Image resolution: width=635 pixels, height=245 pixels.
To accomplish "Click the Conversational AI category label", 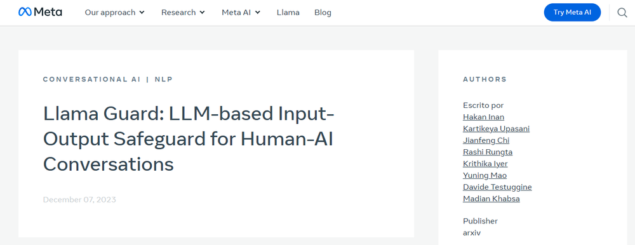I will click(92, 79).
